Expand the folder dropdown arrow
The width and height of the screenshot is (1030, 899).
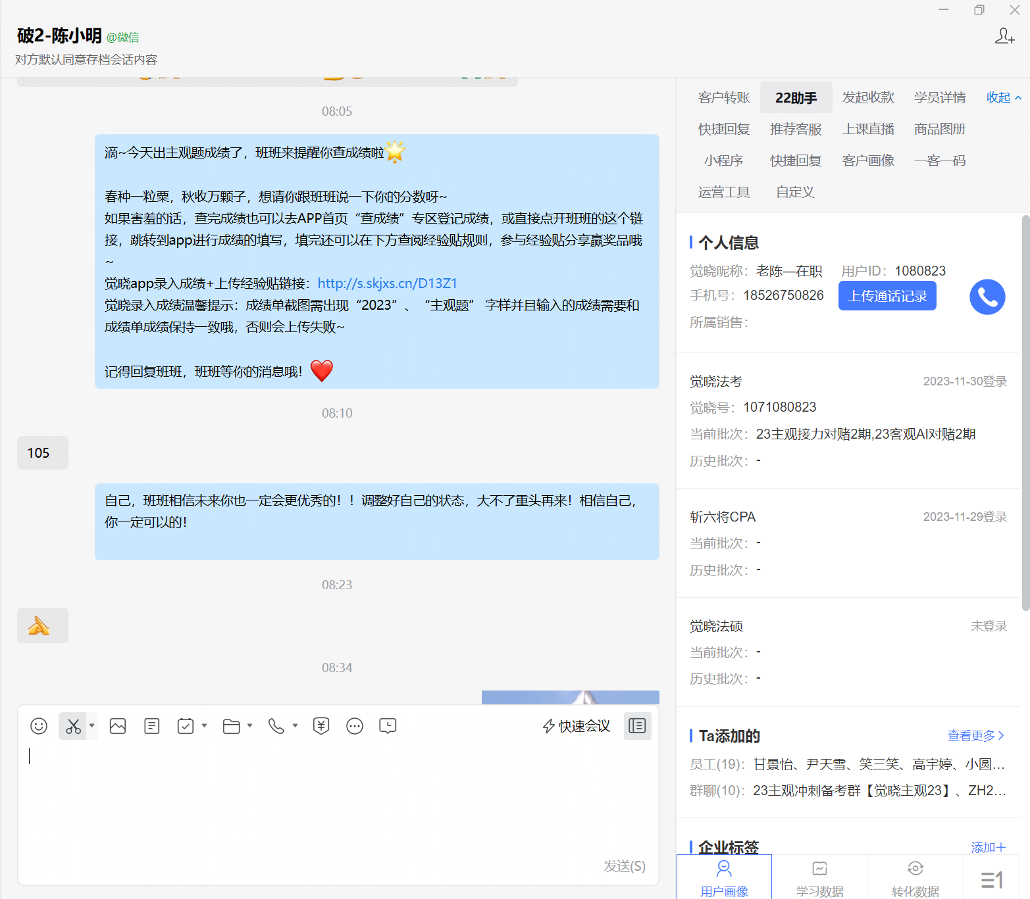[250, 726]
